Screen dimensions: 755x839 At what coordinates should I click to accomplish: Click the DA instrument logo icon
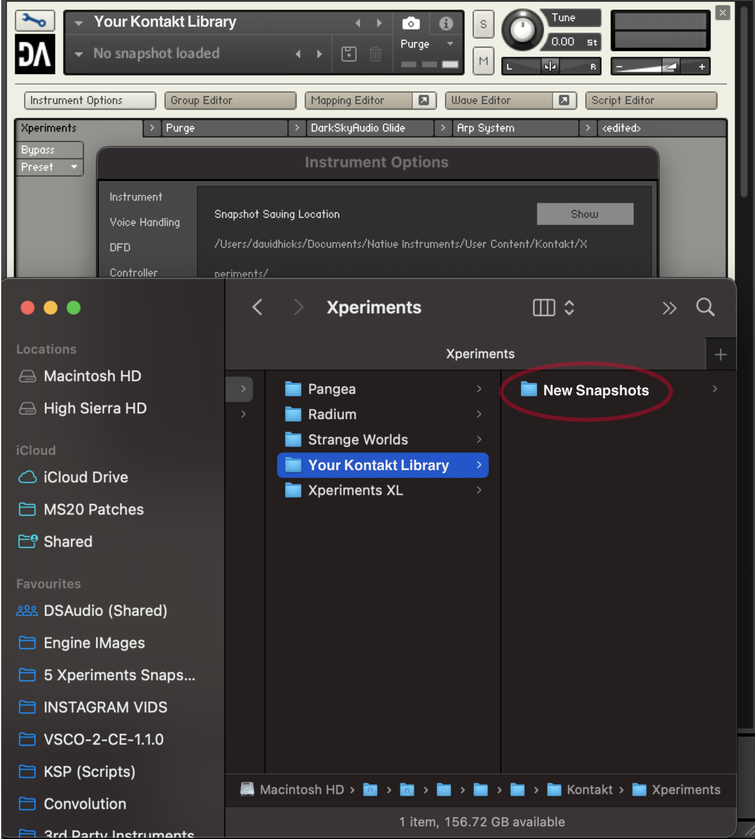(35, 54)
